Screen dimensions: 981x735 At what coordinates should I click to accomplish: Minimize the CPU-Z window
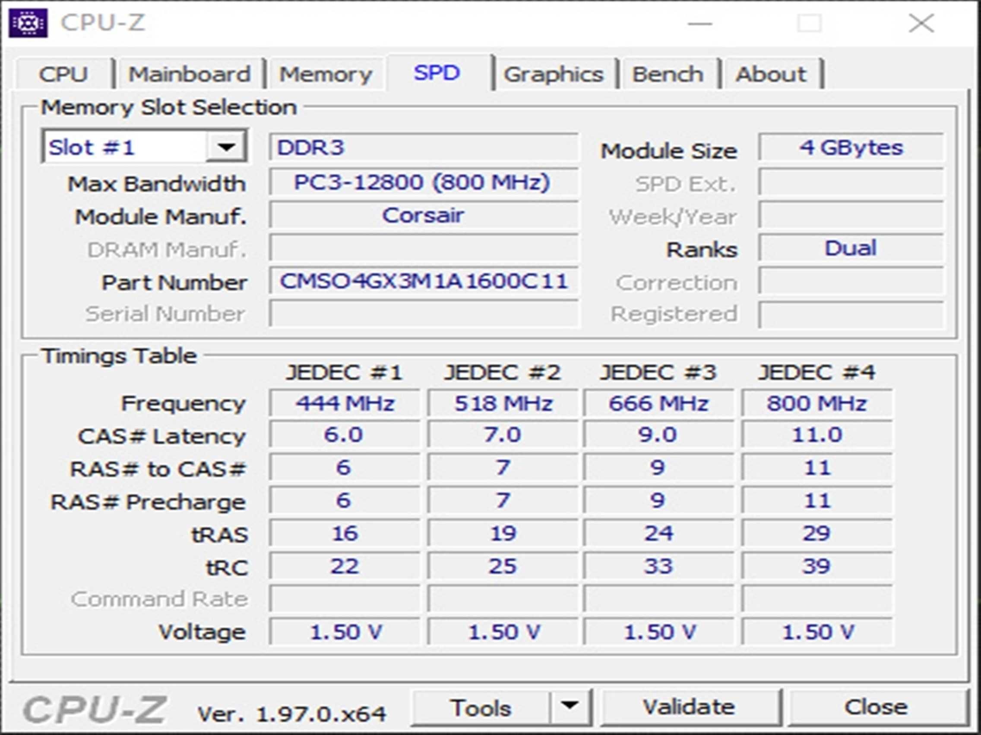coord(700,23)
